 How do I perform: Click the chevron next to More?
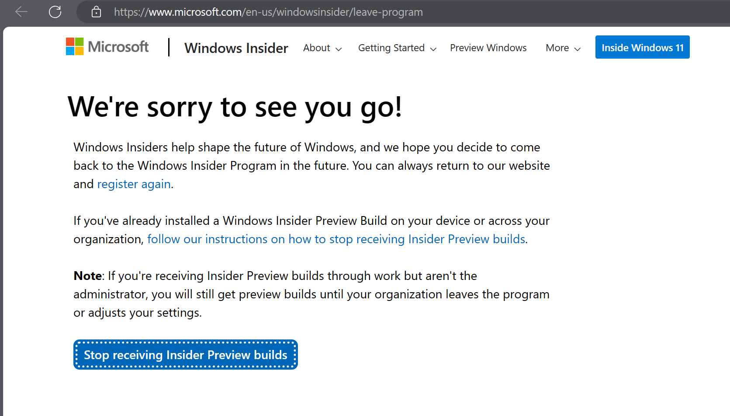click(x=578, y=49)
